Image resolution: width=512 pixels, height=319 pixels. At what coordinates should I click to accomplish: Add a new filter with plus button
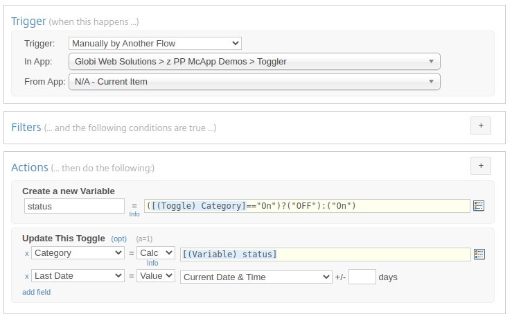point(481,126)
